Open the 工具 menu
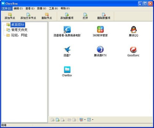The image size is (154, 128). [53, 8]
